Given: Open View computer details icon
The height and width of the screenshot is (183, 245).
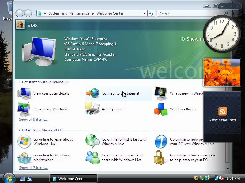Looking at the screenshot, I should coord(24,93).
